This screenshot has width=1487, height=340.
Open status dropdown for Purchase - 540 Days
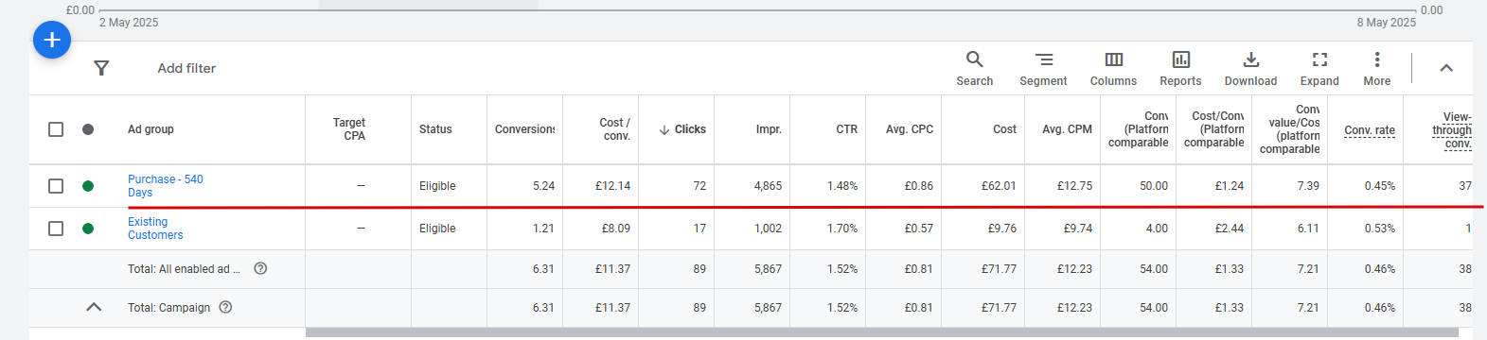[88, 186]
